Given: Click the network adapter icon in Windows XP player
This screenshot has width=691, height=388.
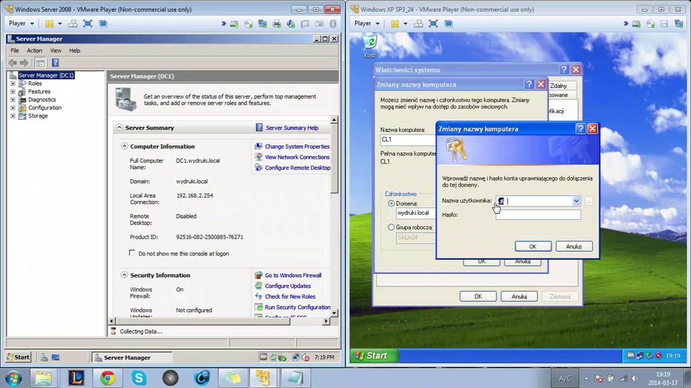Looking at the screenshot, I should pyautogui.click(x=679, y=24).
